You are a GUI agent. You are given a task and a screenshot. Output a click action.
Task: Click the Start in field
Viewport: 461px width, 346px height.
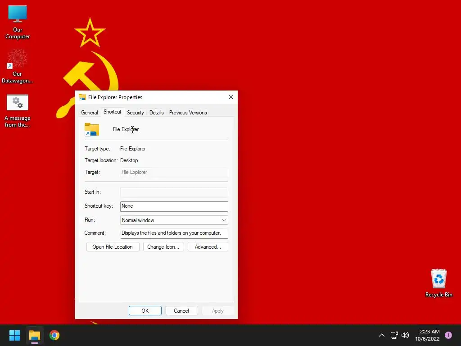(x=174, y=192)
